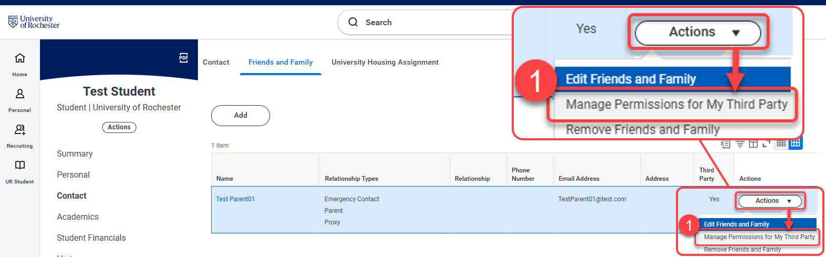Open Contact in the profile menu
The width and height of the screenshot is (826, 257).
tap(72, 196)
